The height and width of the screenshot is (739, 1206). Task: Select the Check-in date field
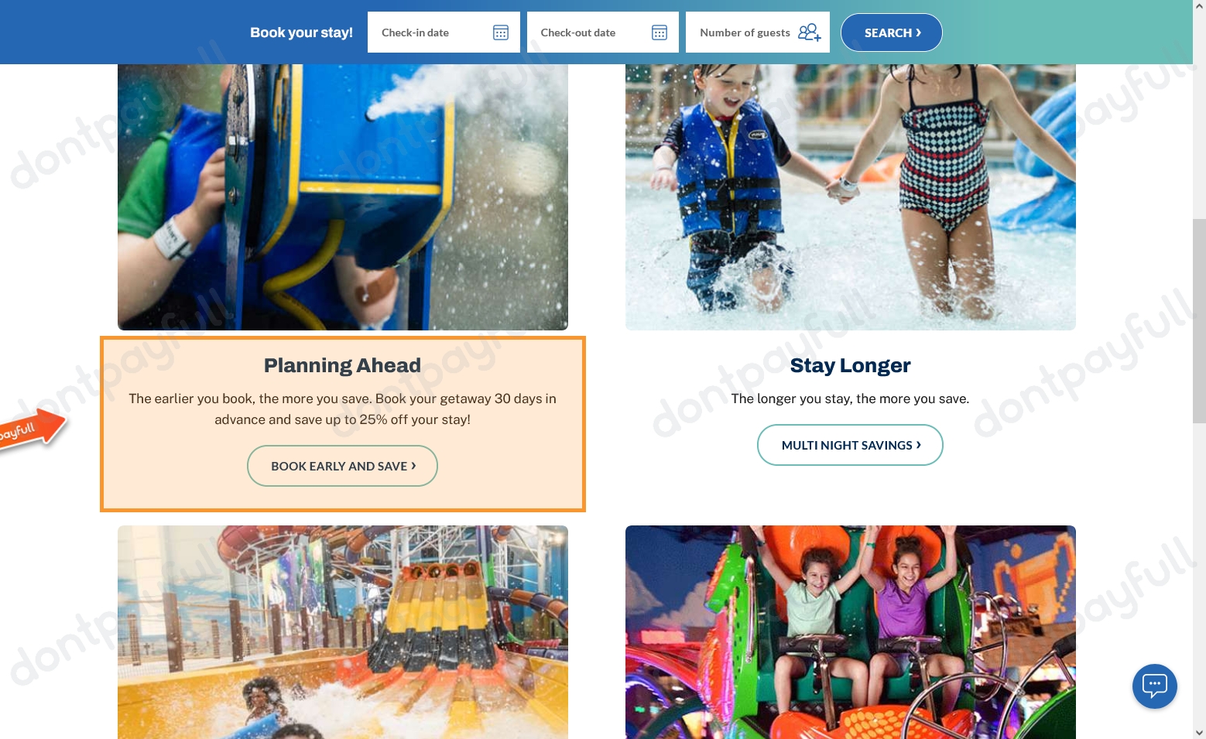[x=444, y=33]
